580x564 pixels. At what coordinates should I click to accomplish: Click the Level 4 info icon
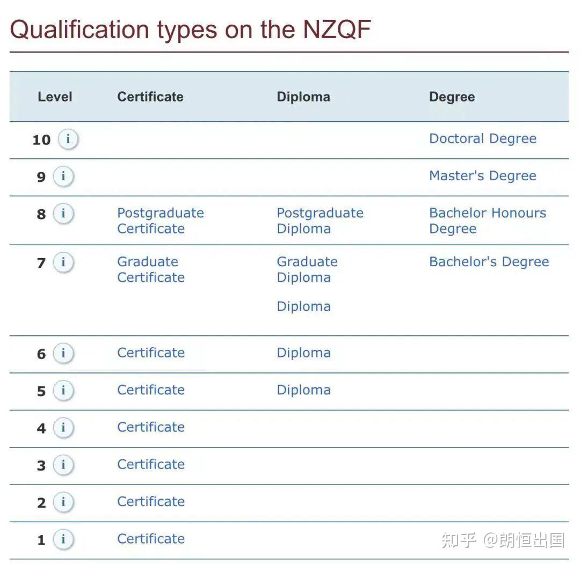[x=63, y=428]
